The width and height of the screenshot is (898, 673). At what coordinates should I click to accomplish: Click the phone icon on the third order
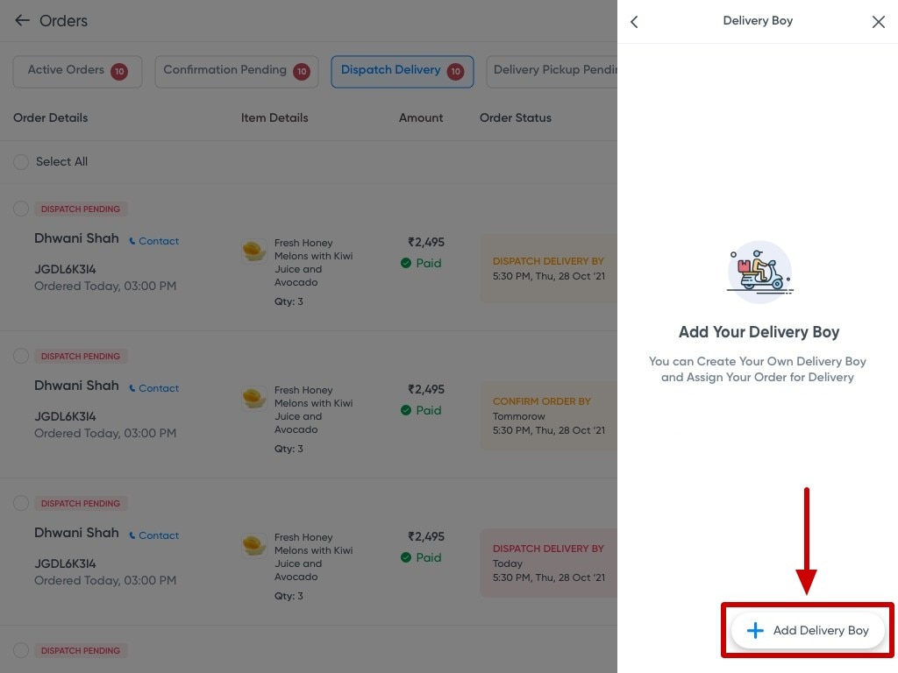[134, 535]
